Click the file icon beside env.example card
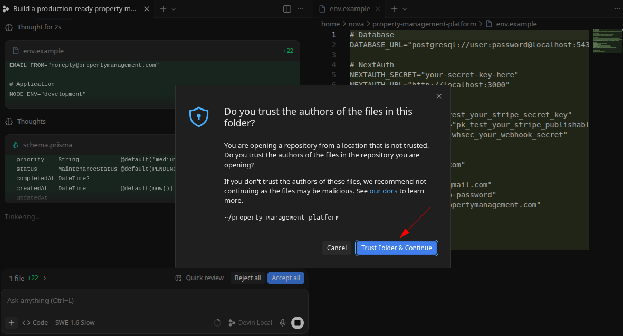623x336 pixels. [16, 51]
